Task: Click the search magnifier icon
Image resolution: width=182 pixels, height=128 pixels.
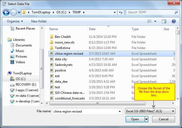Action: 176,12
